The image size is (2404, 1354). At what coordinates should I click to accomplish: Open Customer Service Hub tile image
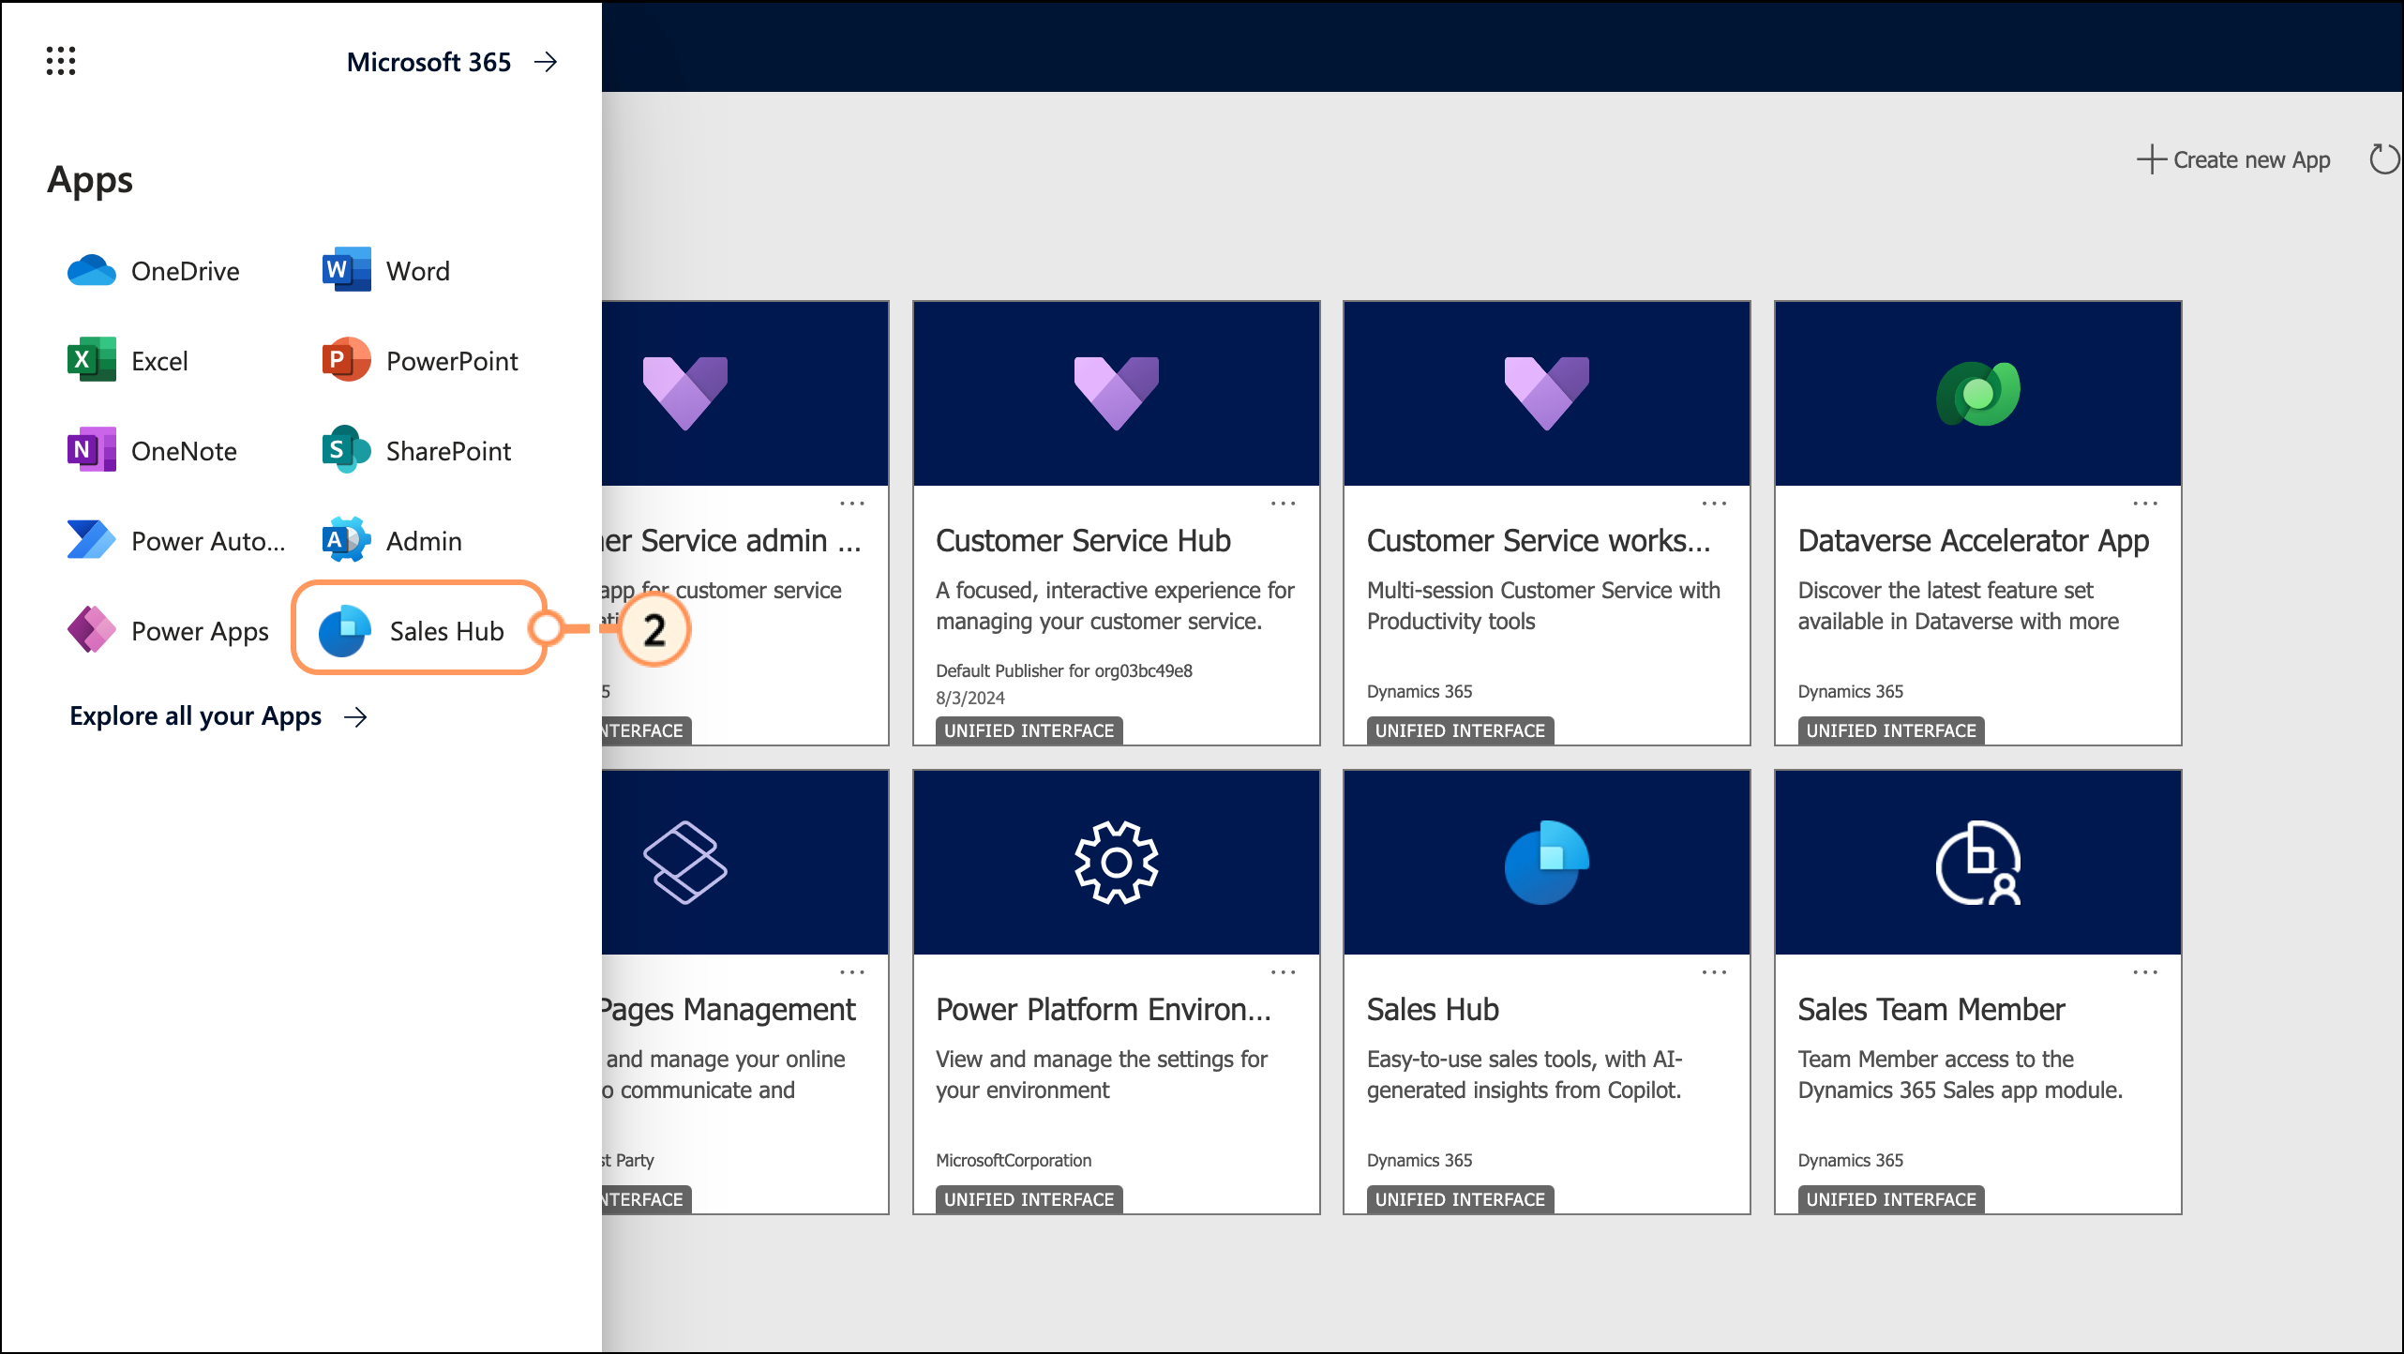1117,393
